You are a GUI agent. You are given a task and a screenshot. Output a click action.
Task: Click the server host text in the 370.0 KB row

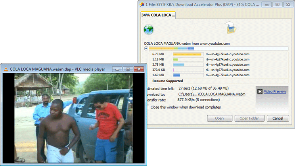tap(228, 70)
